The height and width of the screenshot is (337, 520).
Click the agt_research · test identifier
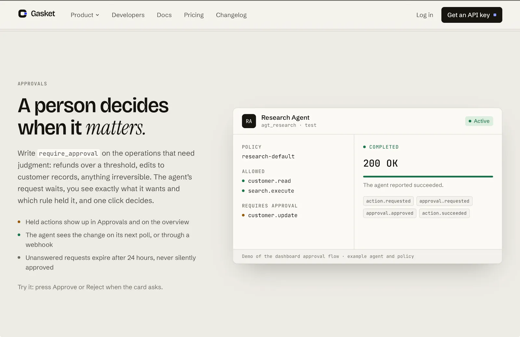(x=289, y=125)
